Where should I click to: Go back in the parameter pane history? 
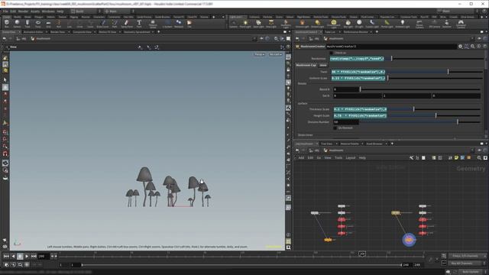[297, 39]
